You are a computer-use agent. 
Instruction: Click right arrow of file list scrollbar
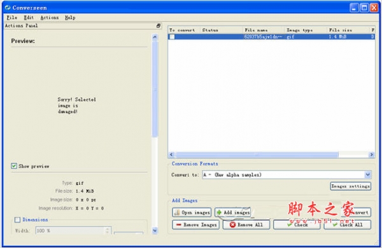click(x=372, y=155)
